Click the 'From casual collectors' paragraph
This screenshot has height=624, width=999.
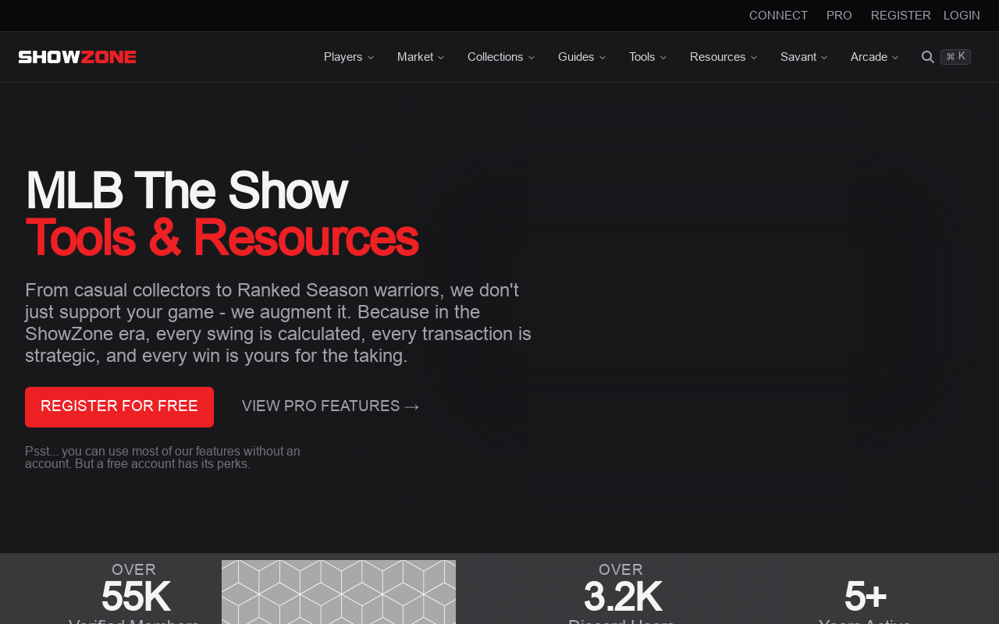point(278,323)
